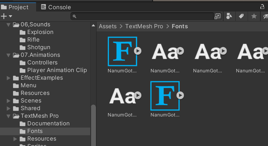Screen dimensions: 268x146
Task: Toggle the panel lock icon
Action: point(262,7)
